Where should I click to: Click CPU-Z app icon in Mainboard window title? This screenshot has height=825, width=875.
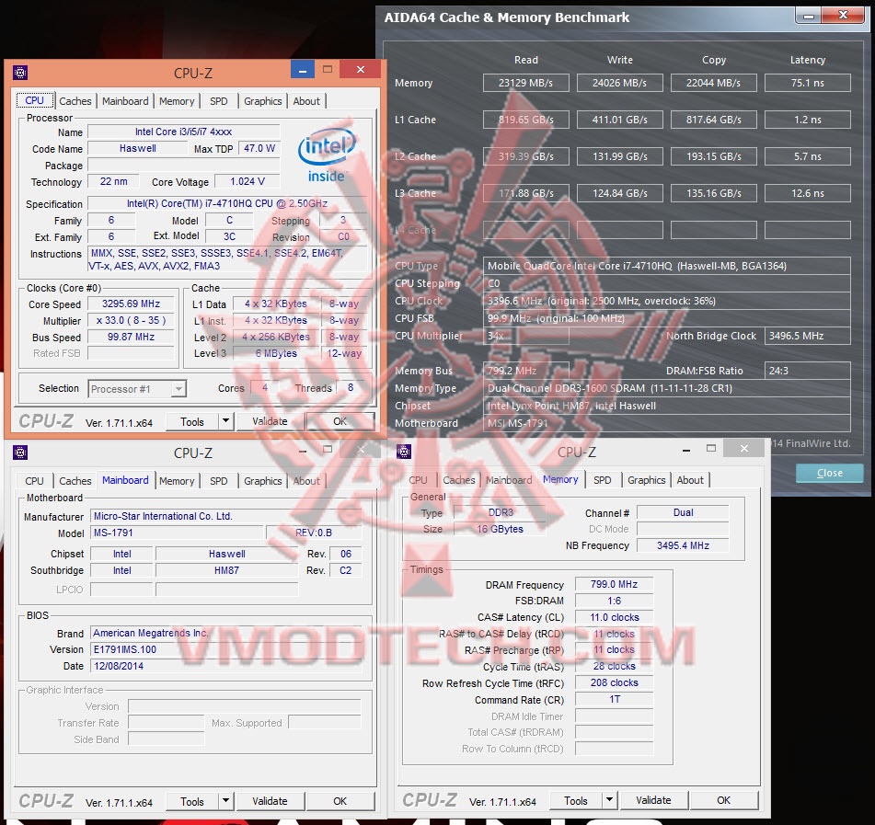point(20,453)
